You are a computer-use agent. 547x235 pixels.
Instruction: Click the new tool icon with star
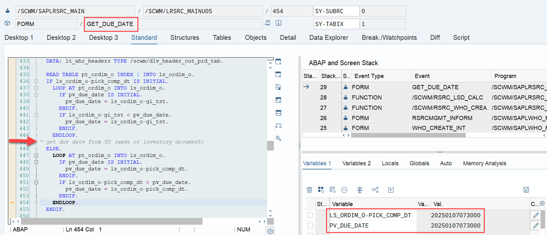(x=278, y=75)
